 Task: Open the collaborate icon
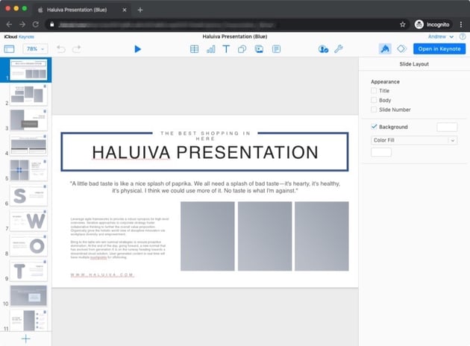coord(323,48)
